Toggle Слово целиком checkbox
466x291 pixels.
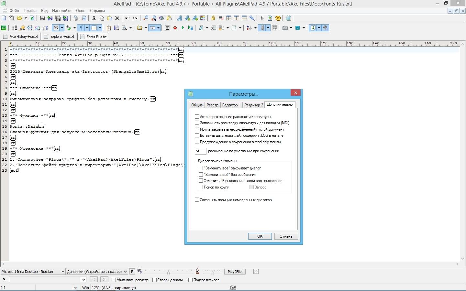pos(154,280)
